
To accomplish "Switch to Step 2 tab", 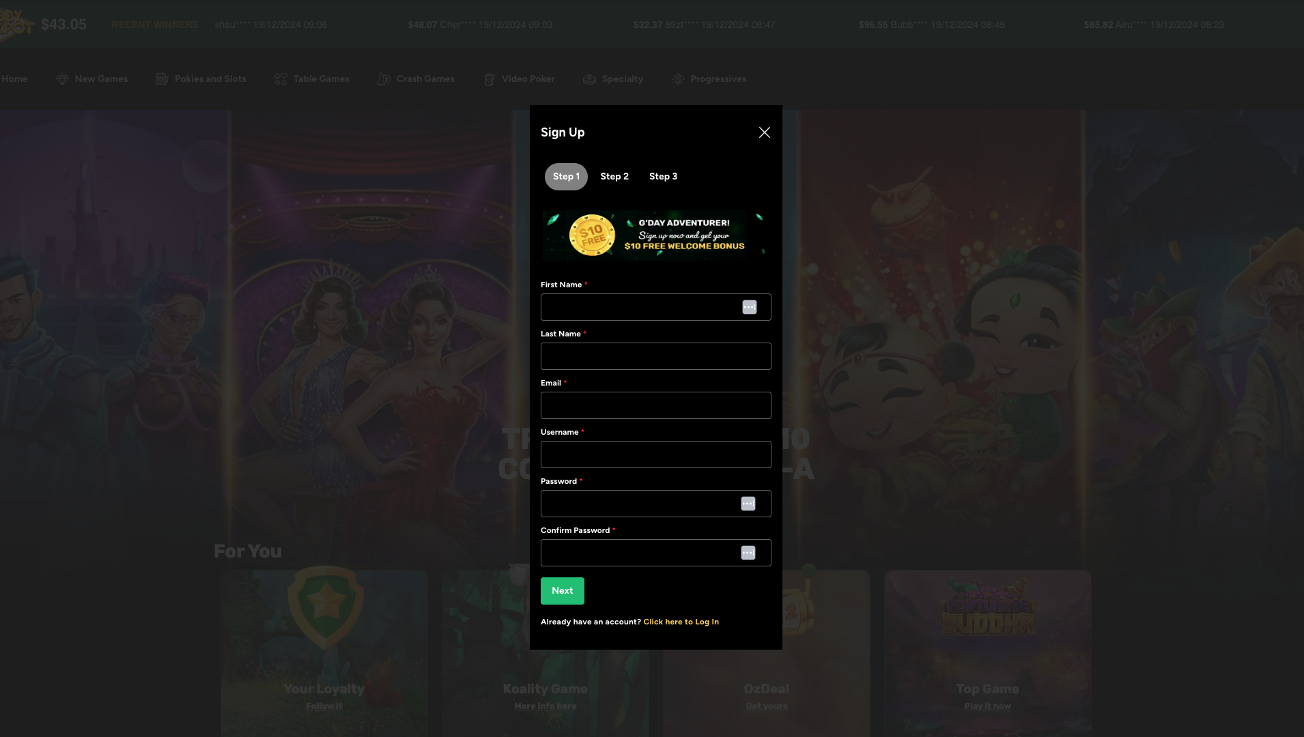I will coord(614,177).
